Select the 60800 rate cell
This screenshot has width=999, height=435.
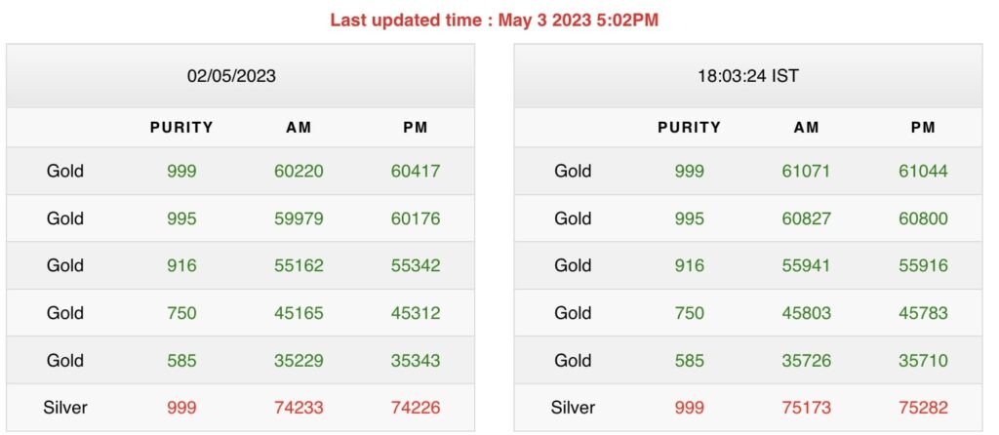tap(923, 218)
